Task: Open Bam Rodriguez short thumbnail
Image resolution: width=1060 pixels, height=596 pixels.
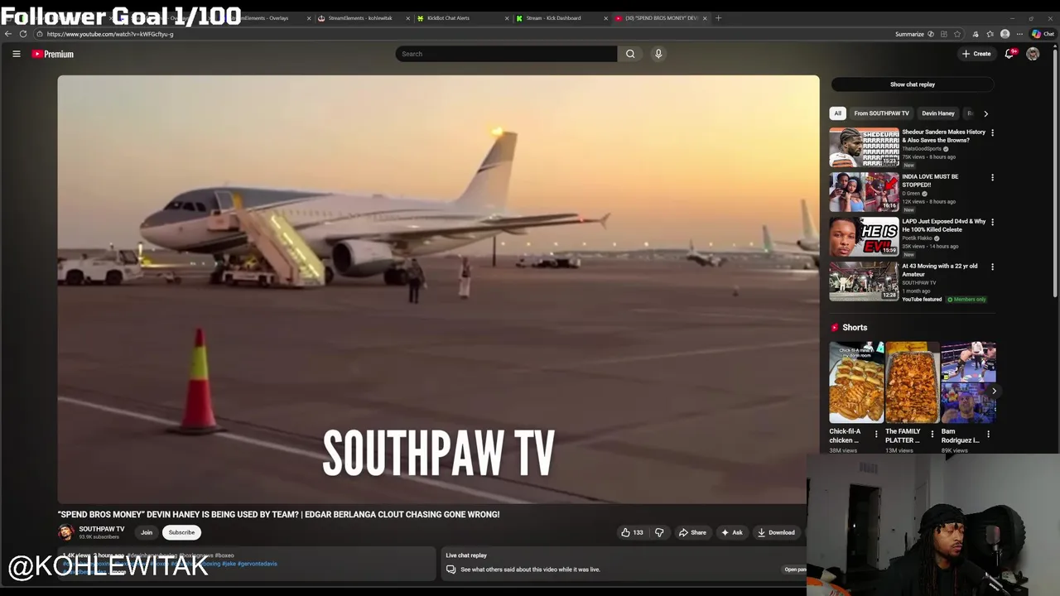Action: pos(968,382)
